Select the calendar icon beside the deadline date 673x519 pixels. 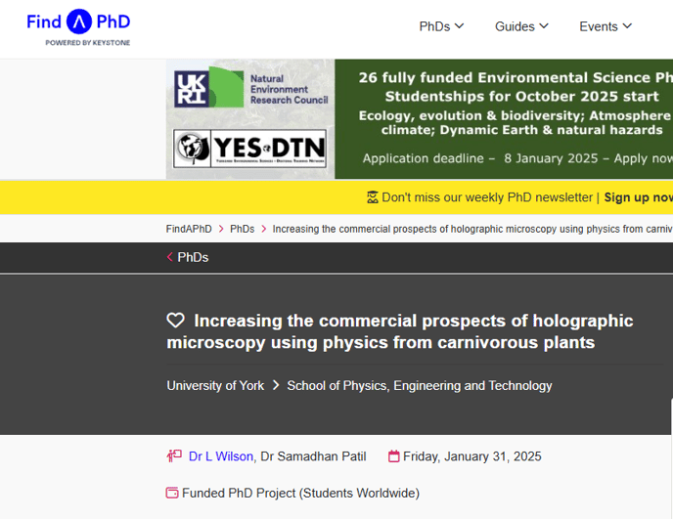pyautogui.click(x=393, y=455)
